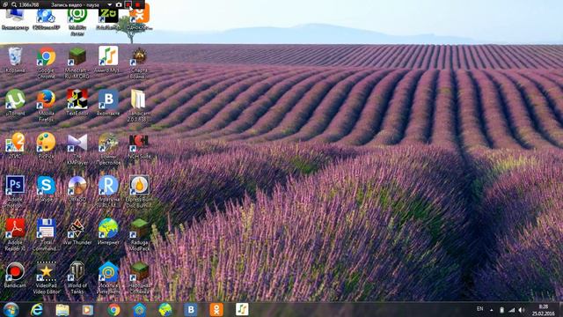This screenshot has width=563, height=317.
Task: Select the Odnoklassniki desktop shortcut
Action: click(139, 15)
